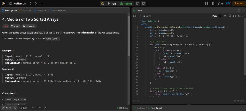
Task: Switch to the Editorial tab
Action: [26, 10]
